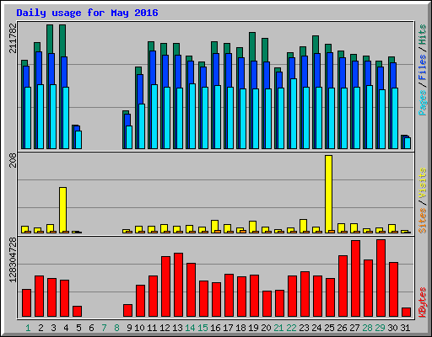Click the red KBytes bar for day 31

pos(406,313)
